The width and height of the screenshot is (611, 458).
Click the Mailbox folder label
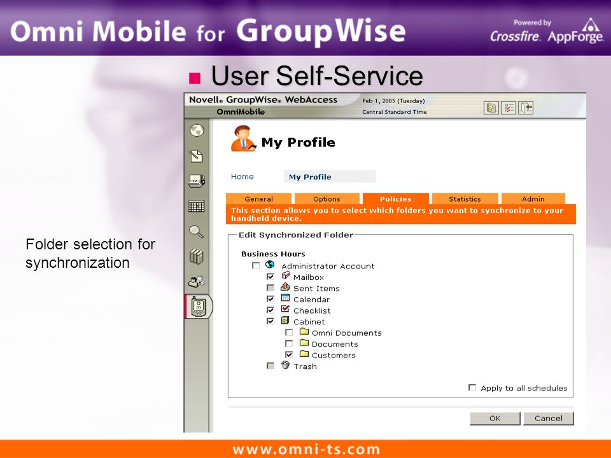[x=309, y=277]
